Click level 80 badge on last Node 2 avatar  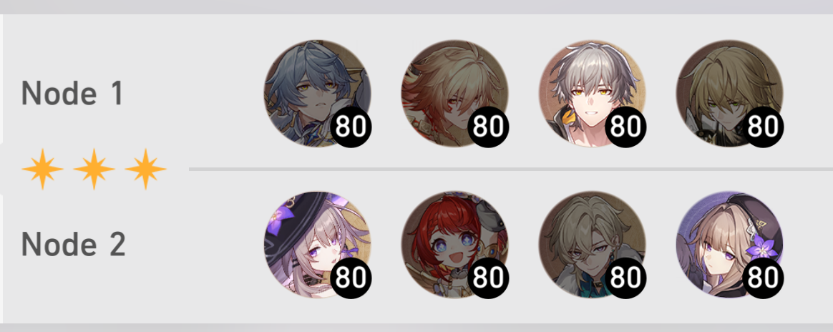click(763, 278)
